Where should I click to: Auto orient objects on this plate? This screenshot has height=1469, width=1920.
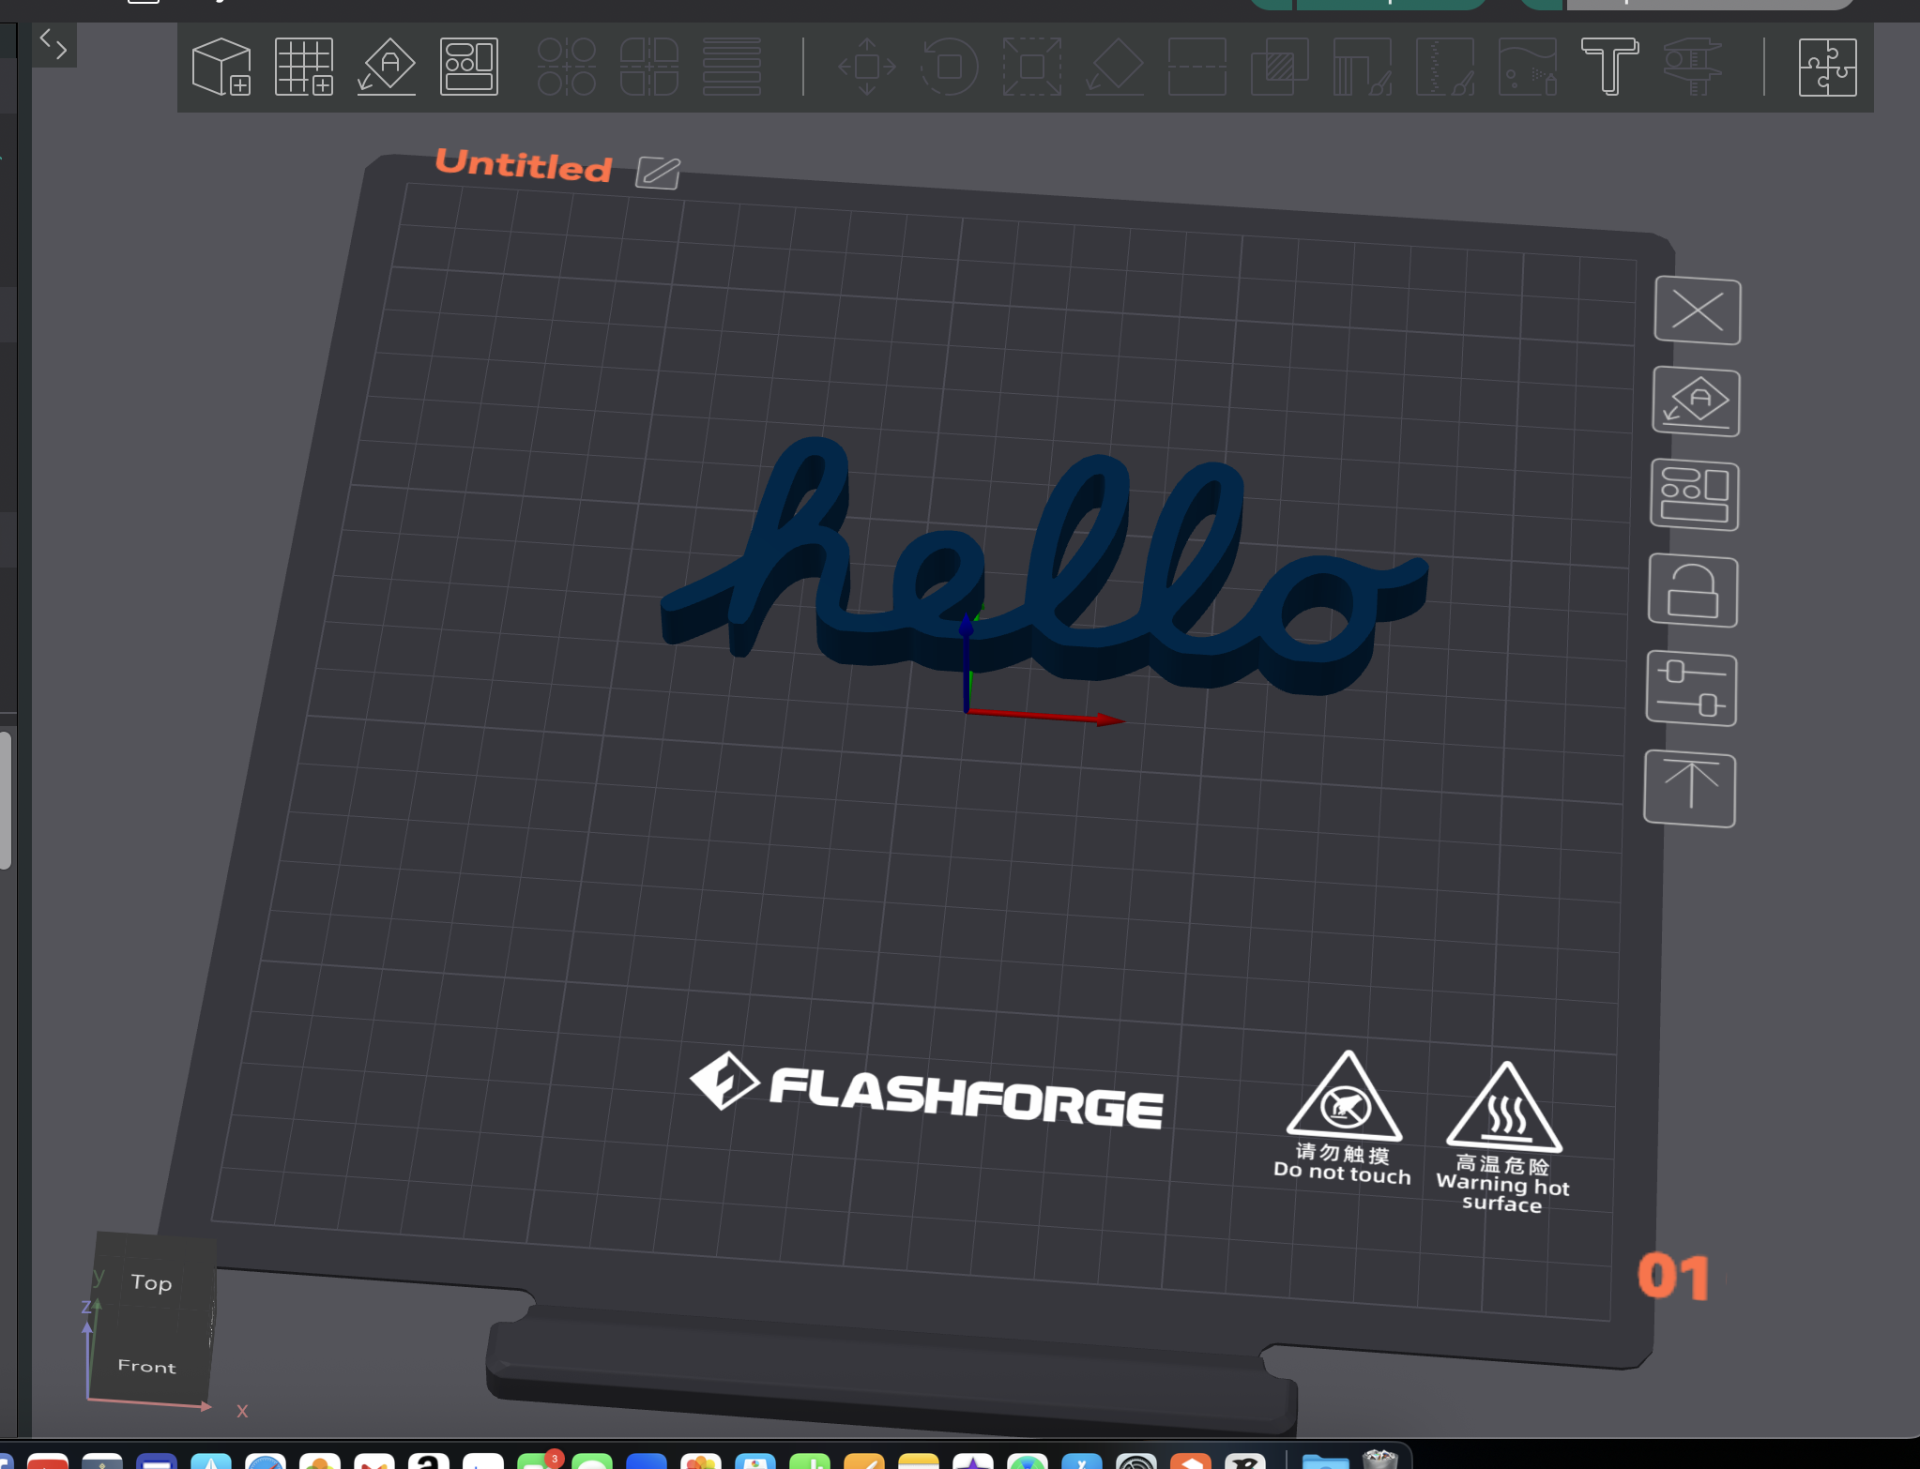[1696, 402]
